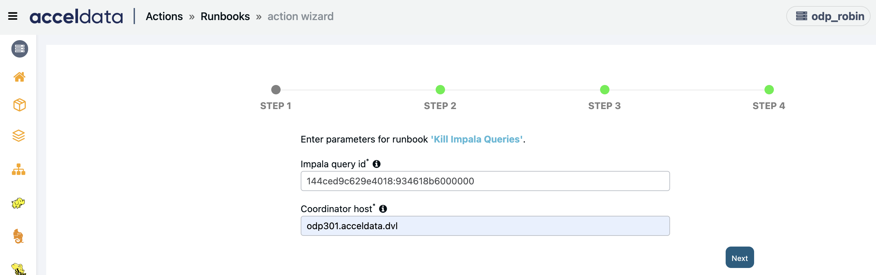
Task: Select the STEP 2 progress marker
Action: (440, 90)
